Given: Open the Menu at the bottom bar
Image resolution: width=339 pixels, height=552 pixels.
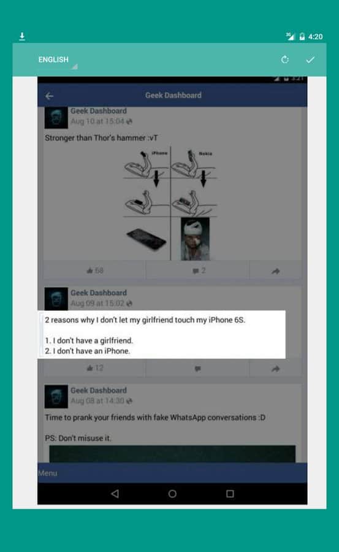Looking at the screenshot, I should click(x=48, y=473).
